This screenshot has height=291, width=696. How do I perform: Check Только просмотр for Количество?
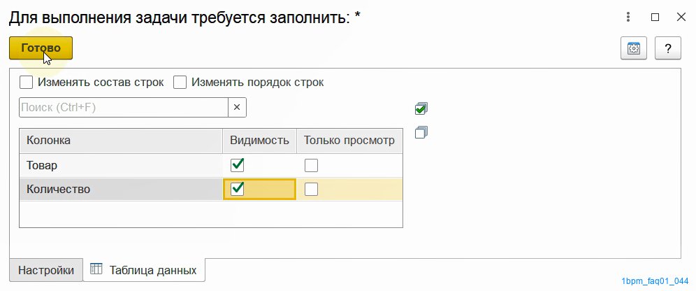pos(311,190)
